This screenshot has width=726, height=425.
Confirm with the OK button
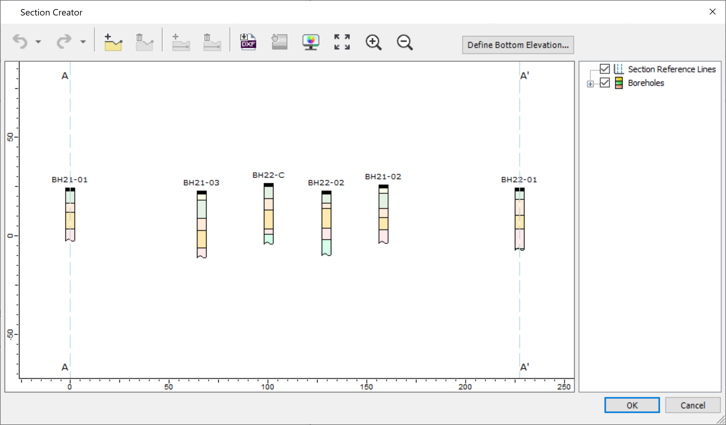[x=632, y=405]
